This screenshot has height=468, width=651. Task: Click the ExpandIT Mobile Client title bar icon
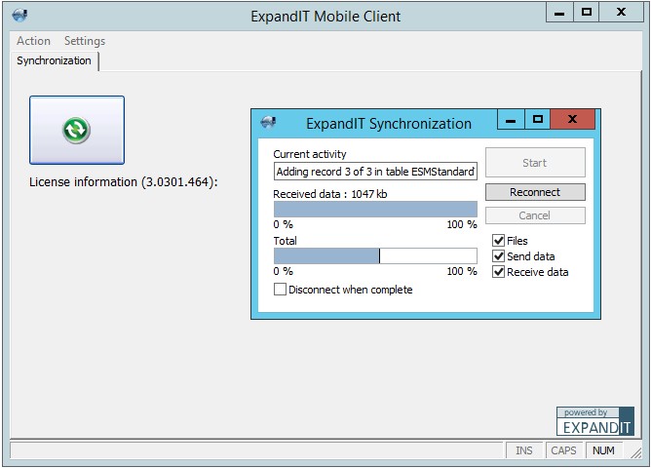coord(19,16)
